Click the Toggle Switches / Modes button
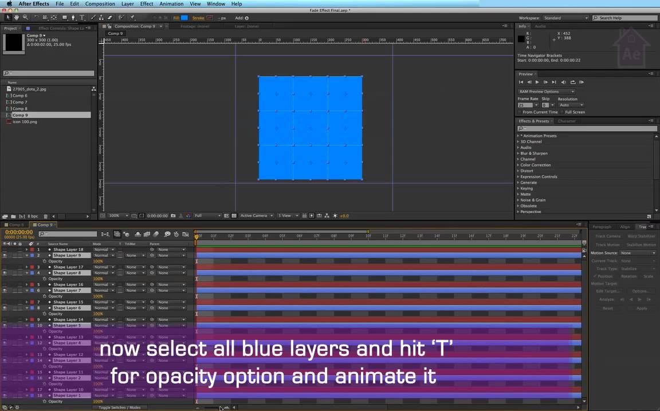The height and width of the screenshot is (411, 660). pyautogui.click(x=120, y=408)
